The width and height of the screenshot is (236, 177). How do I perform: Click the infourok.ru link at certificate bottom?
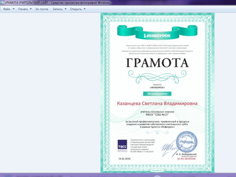(x=157, y=171)
